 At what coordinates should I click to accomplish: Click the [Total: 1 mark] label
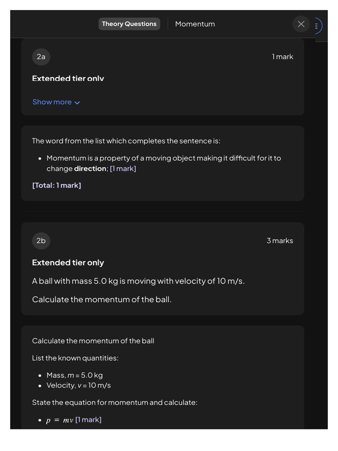(56, 185)
